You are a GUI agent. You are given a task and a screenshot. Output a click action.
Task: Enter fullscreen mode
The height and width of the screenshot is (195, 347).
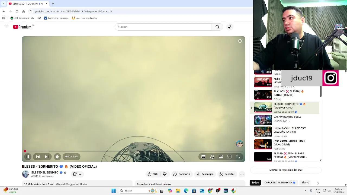click(x=238, y=157)
